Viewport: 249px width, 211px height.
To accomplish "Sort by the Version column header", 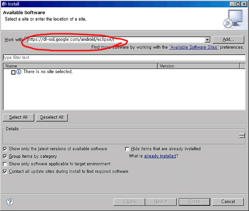I will click(x=199, y=66).
